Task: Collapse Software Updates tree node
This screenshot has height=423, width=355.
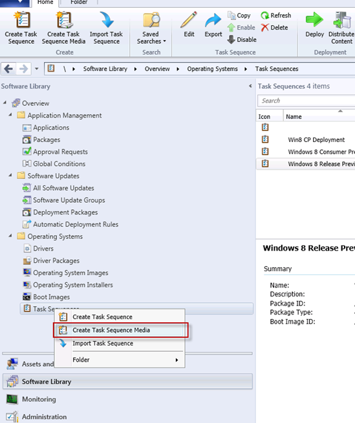Action: coord(10,175)
